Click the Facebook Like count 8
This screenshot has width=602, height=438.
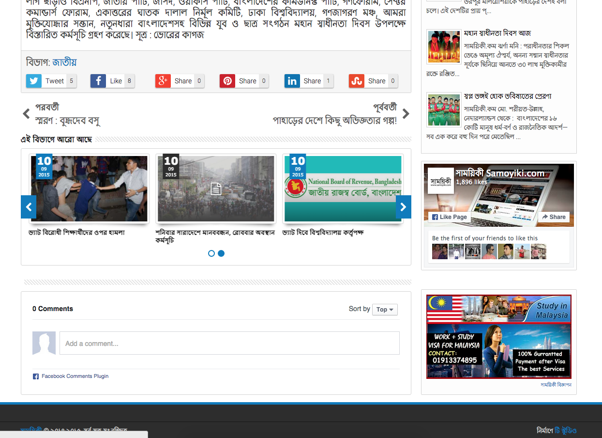tap(129, 81)
